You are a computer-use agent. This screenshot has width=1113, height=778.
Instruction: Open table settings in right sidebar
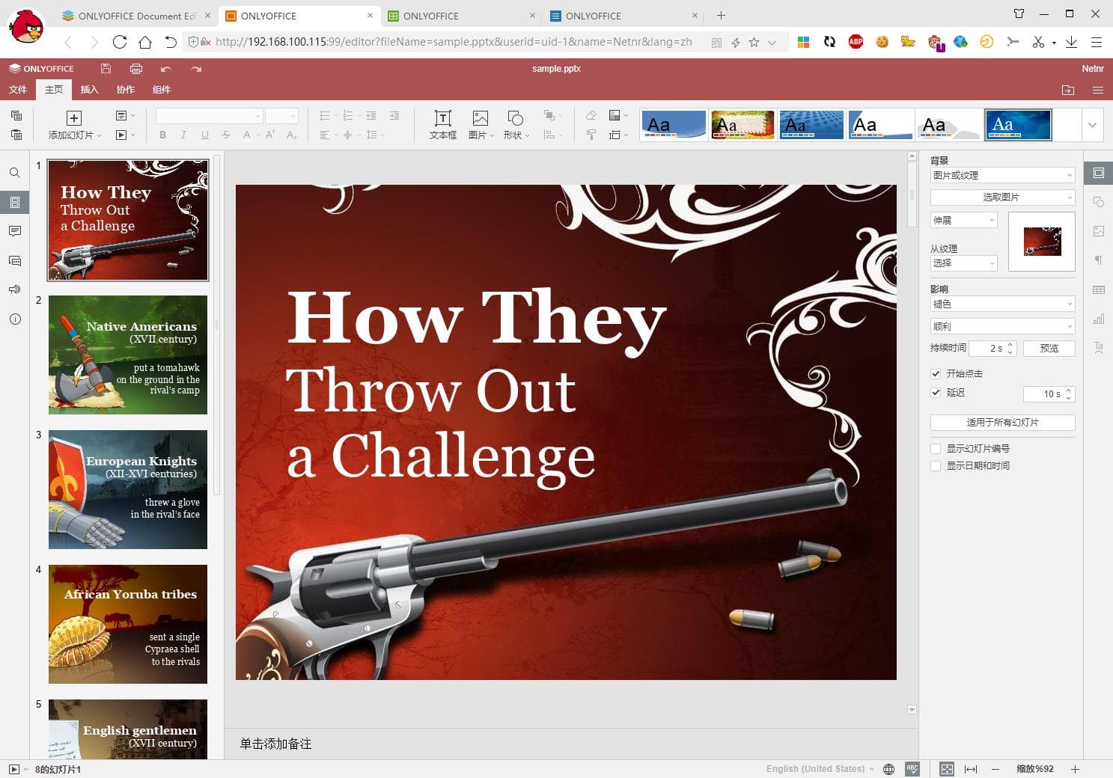click(1098, 290)
